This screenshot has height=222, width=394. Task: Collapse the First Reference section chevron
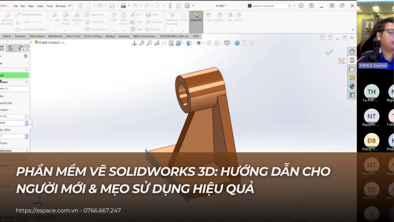tap(27, 82)
